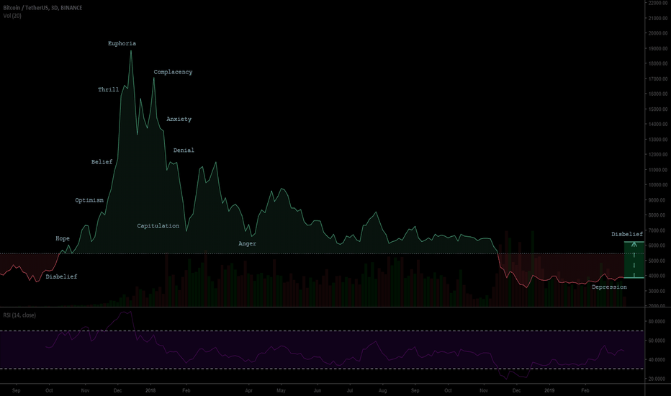Click the 11000.00 price axis label
671x396 pixels.
tap(658, 170)
